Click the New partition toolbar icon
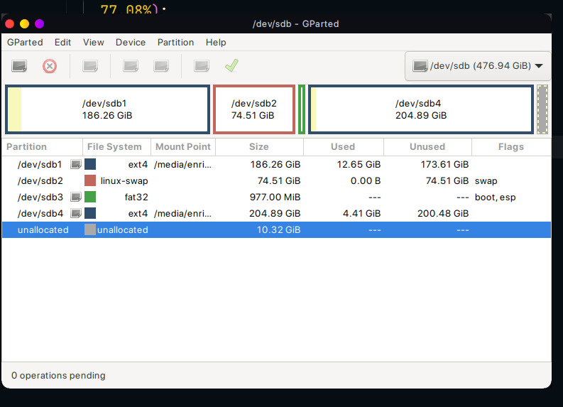This screenshot has height=407, width=563. [19, 66]
